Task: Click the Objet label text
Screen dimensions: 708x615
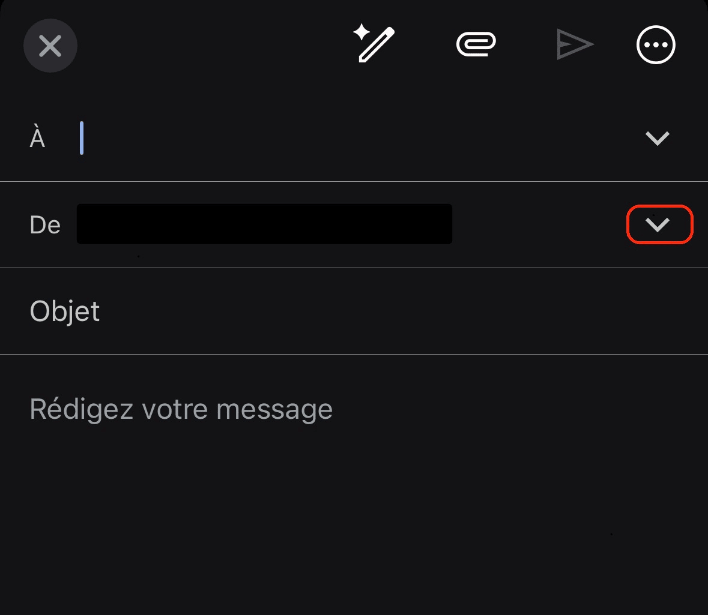Action: pos(64,311)
